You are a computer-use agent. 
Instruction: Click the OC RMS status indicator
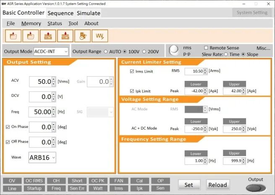click(x=34, y=181)
